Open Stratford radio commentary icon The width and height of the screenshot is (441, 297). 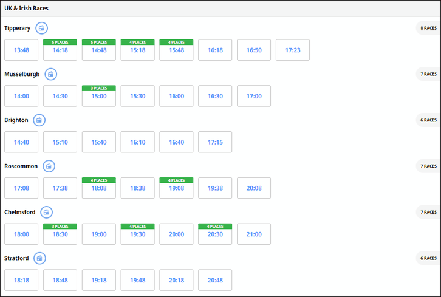(x=40, y=258)
